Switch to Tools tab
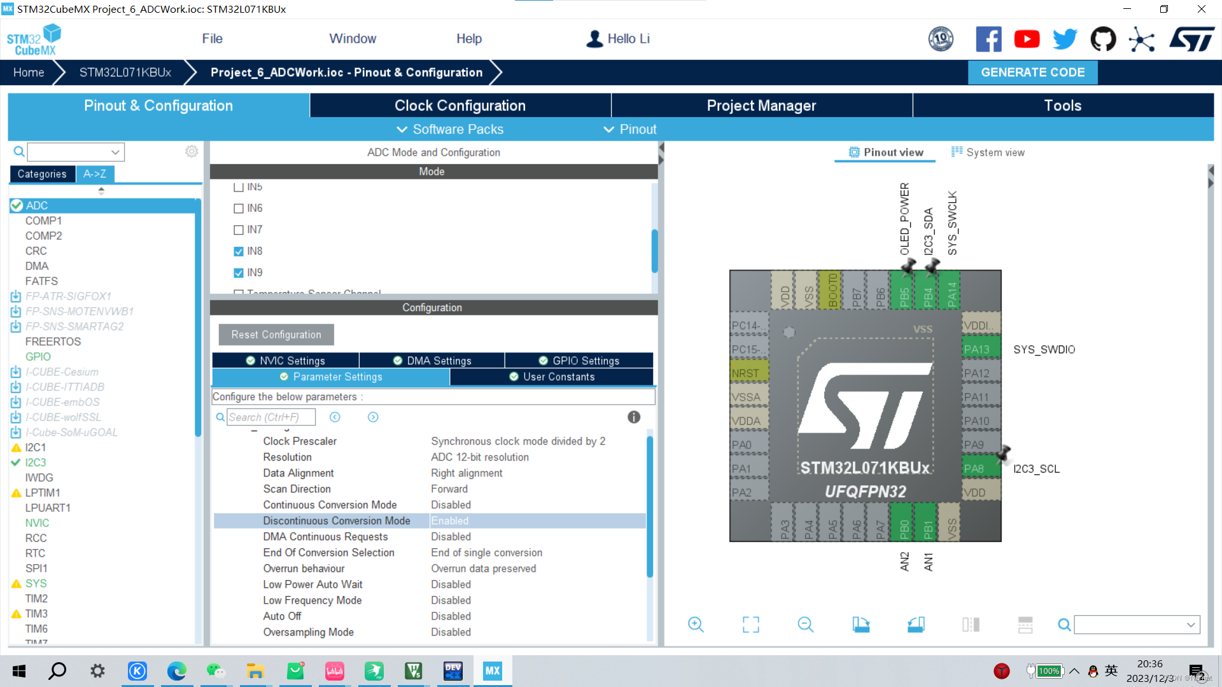The image size is (1222, 687). 1063,106
